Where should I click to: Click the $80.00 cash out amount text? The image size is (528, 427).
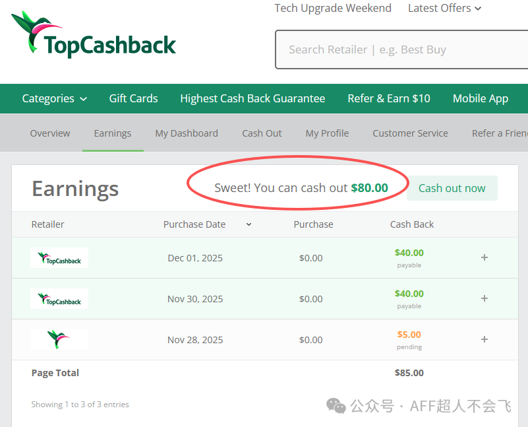[x=369, y=187]
